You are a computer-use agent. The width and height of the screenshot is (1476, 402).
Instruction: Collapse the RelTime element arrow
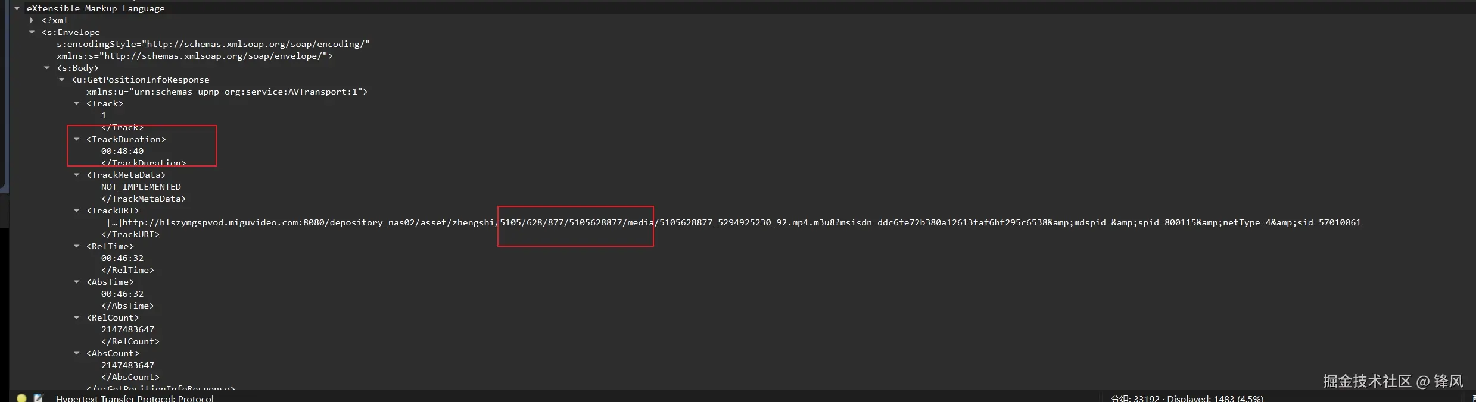pos(77,246)
